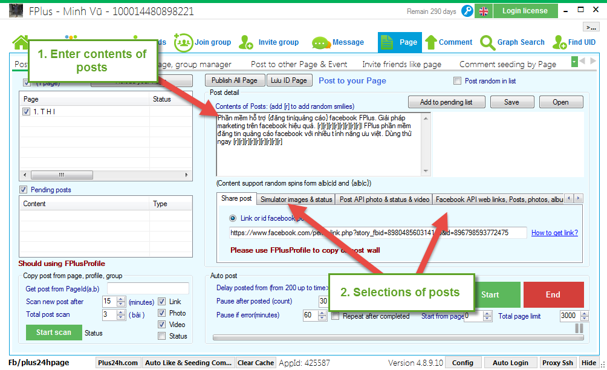Click the Proxy Ssh button
This screenshot has width=607, height=370.
(557, 363)
